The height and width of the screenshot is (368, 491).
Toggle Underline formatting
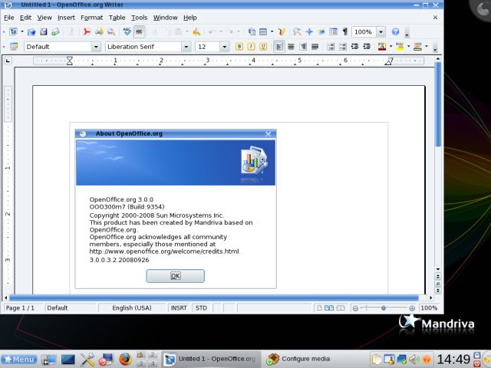[263, 47]
